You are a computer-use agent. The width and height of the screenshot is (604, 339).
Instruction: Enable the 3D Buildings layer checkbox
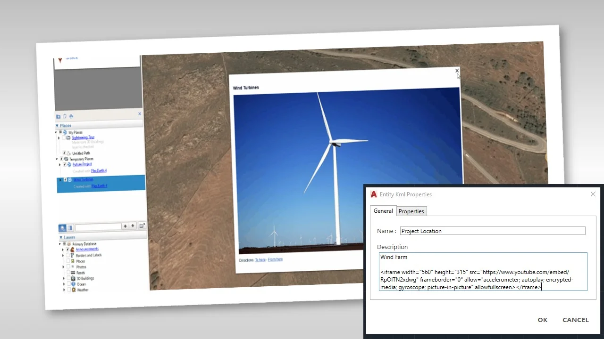coord(68,278)
